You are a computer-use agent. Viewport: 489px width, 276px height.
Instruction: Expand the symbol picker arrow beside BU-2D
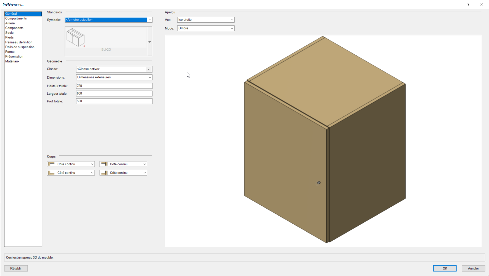coord(150,42)
